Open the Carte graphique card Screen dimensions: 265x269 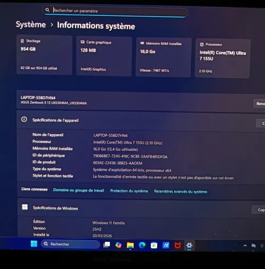click(104, 56)
